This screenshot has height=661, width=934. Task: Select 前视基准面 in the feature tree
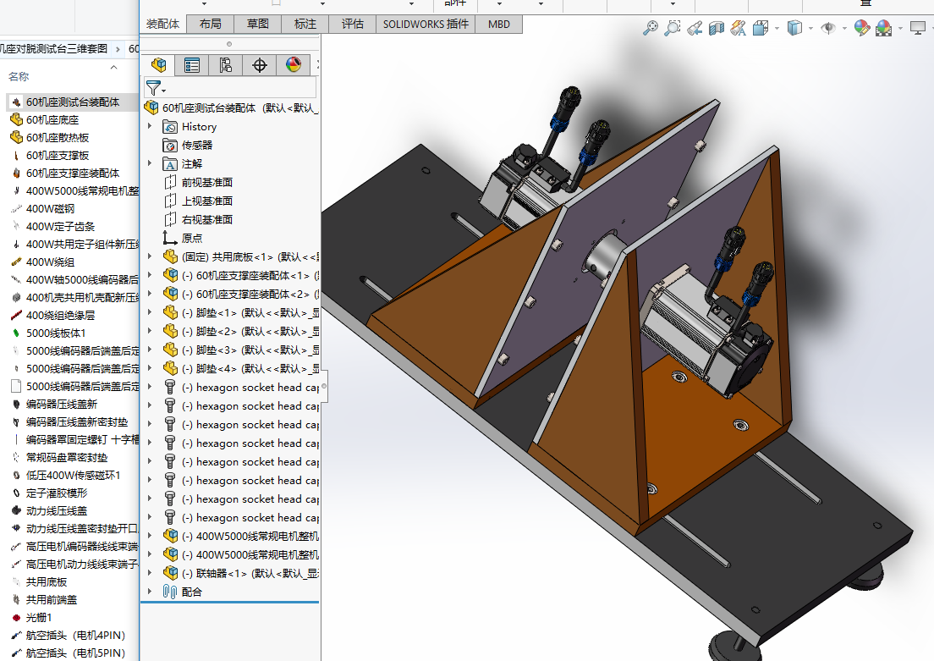[x=206, y=183]
